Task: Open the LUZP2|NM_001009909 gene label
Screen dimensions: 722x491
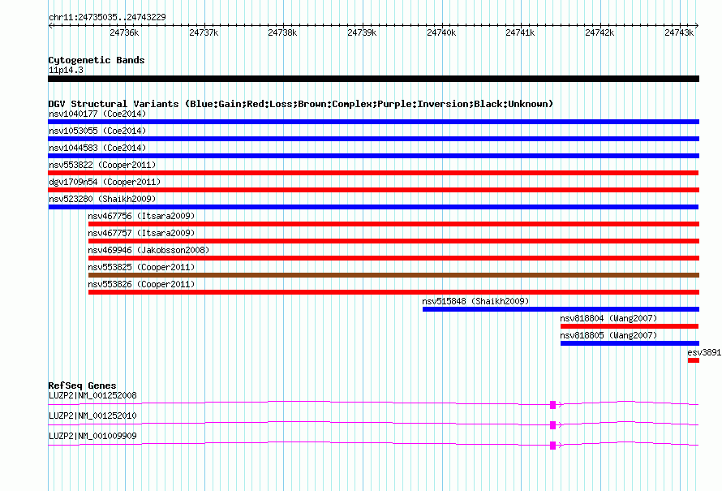Action: pos(92,436)
